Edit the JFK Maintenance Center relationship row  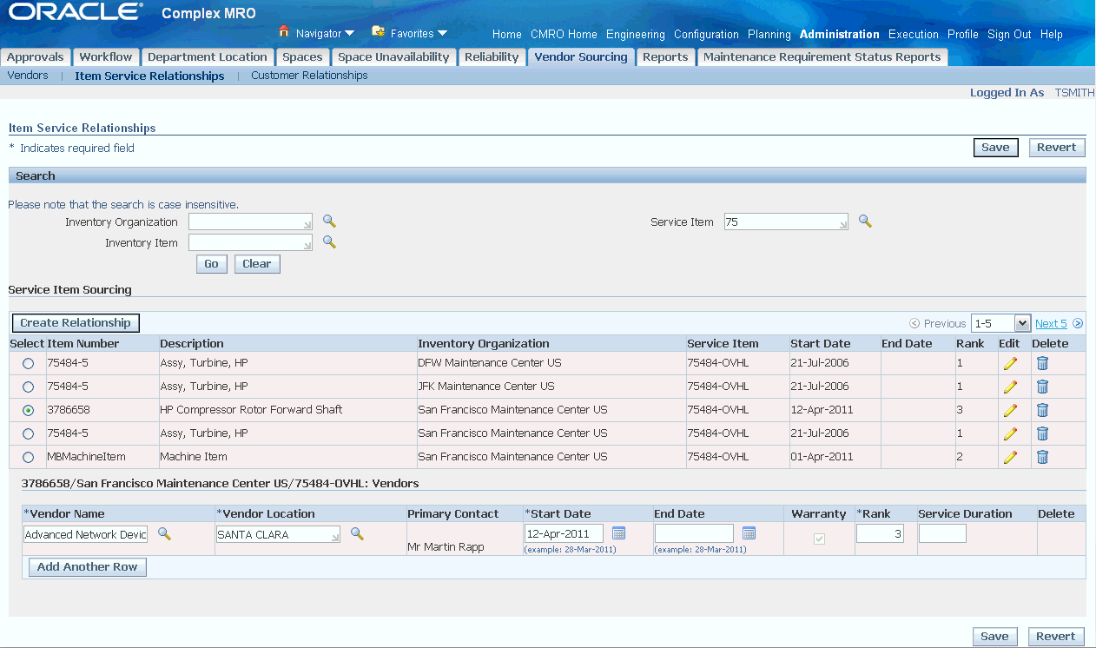1010,387
